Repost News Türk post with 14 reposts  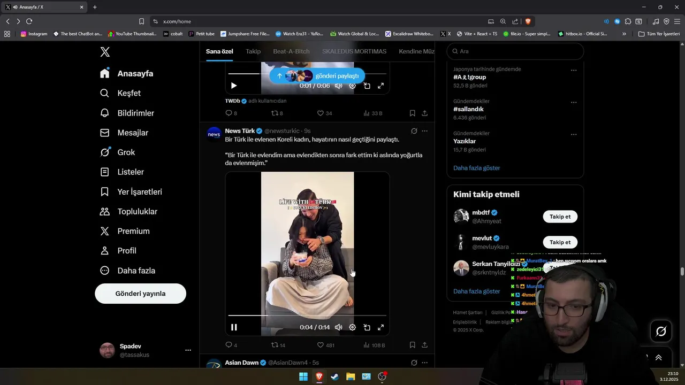[x=278, y=345]
